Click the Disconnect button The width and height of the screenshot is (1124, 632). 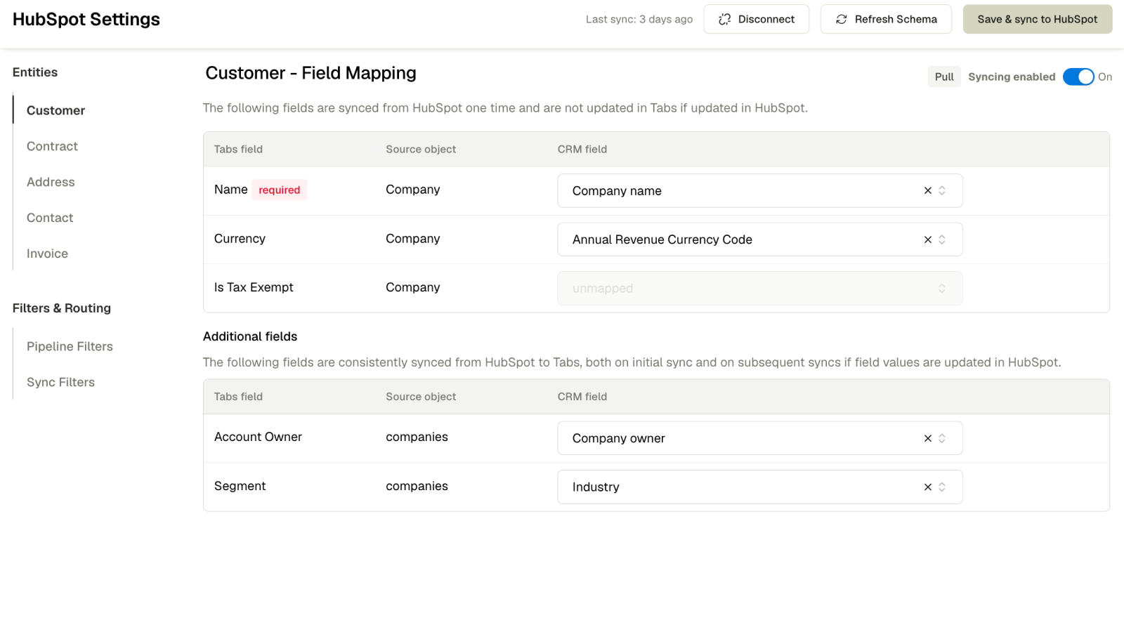756,19
